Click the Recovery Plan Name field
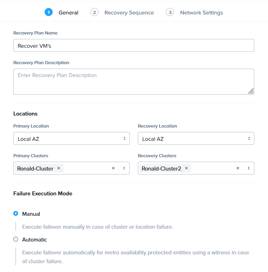The width and height of the screenshot is (268, 272). tap(134, 46)
